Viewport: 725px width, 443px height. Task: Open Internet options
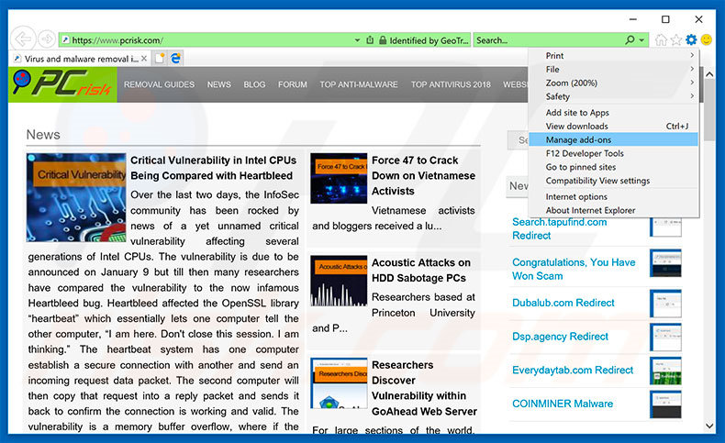click(613, 196)
